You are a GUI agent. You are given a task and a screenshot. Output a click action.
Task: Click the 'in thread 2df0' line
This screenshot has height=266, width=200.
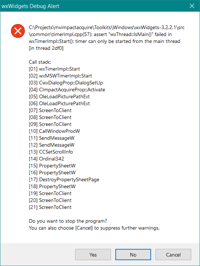[x=46, y=48]
